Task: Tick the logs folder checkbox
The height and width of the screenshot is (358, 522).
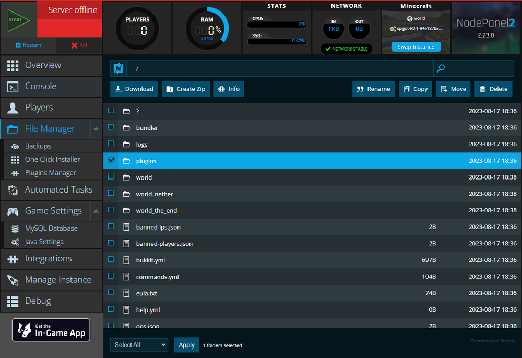Action: (111, 144)
